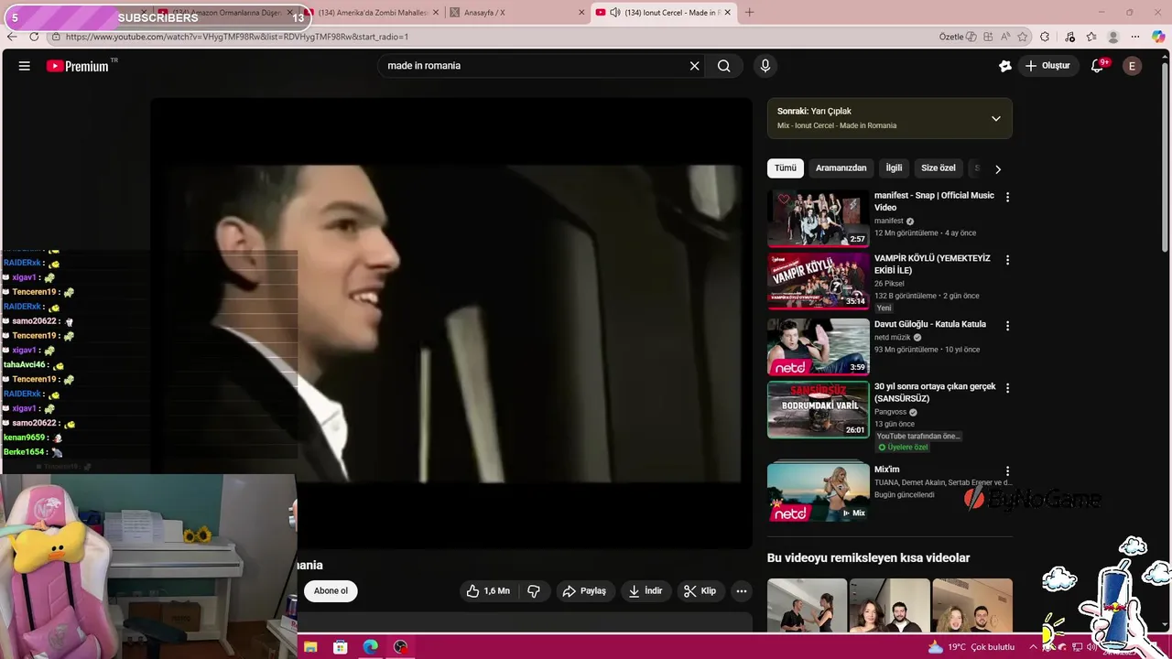This screenshot has height=659, width=1172.
Task: Close the Anasayfa / X tab
Action: [x=581, y=13]
